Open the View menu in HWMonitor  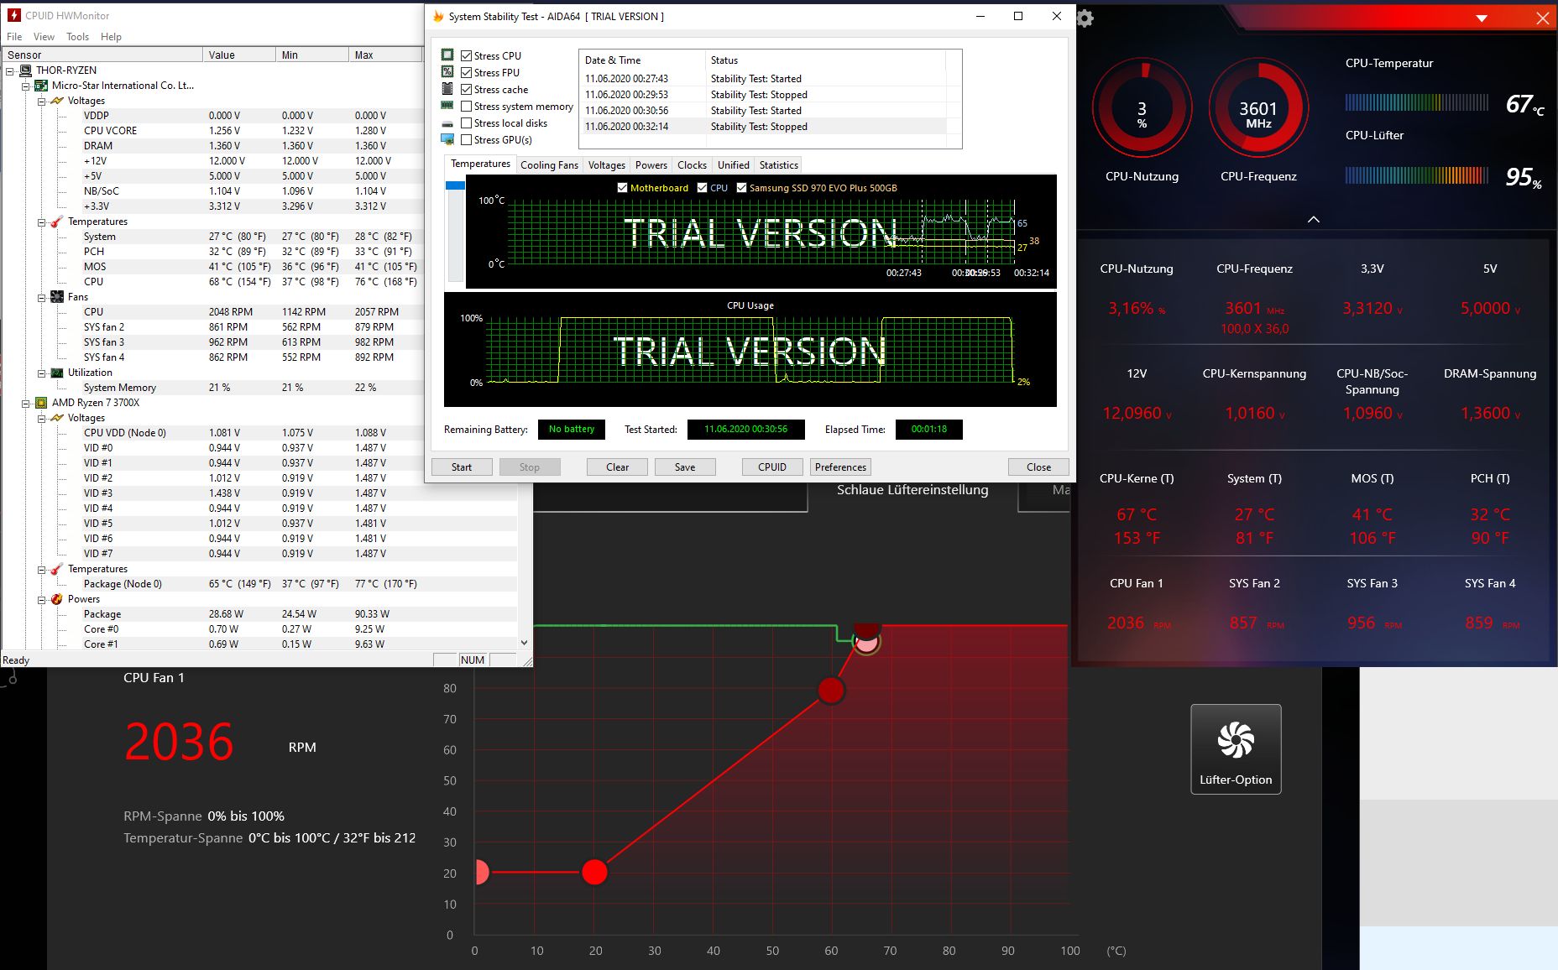tap(44, 37)
